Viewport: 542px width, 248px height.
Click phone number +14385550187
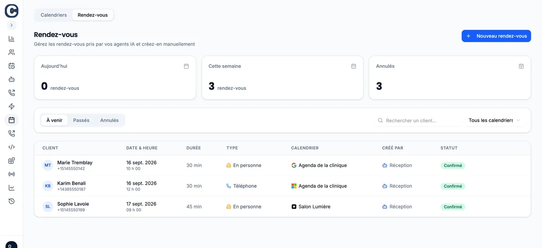tap(71, 189)
